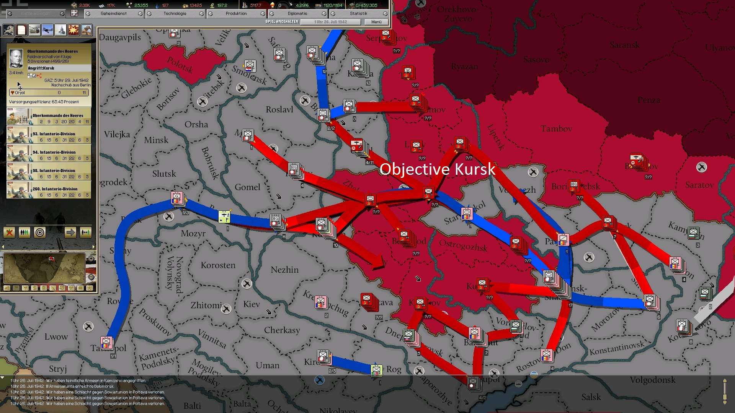Open the explosion battles icon
Image resolution: width=735 pixels, height=413 pixels.
point(73,29)
